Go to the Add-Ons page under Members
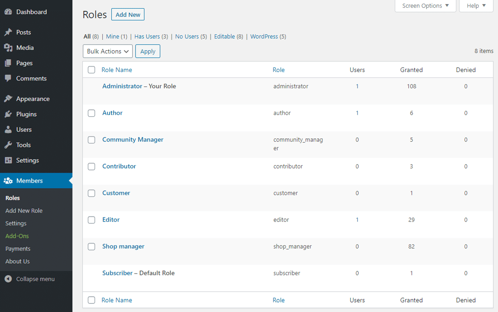This screenshot has width=498, height=312. coord(17,236)
